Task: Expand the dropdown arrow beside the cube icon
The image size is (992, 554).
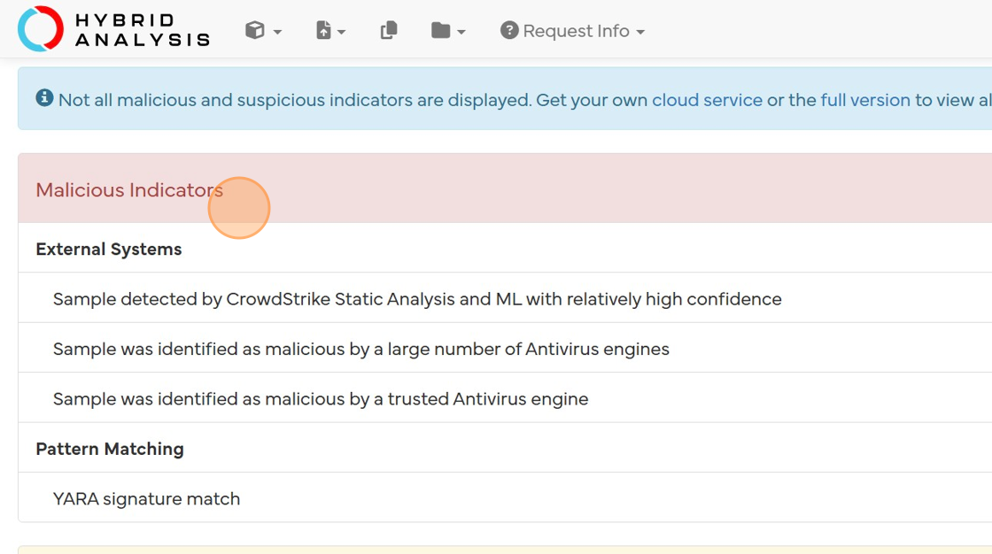Action: (x=277, y=32)
